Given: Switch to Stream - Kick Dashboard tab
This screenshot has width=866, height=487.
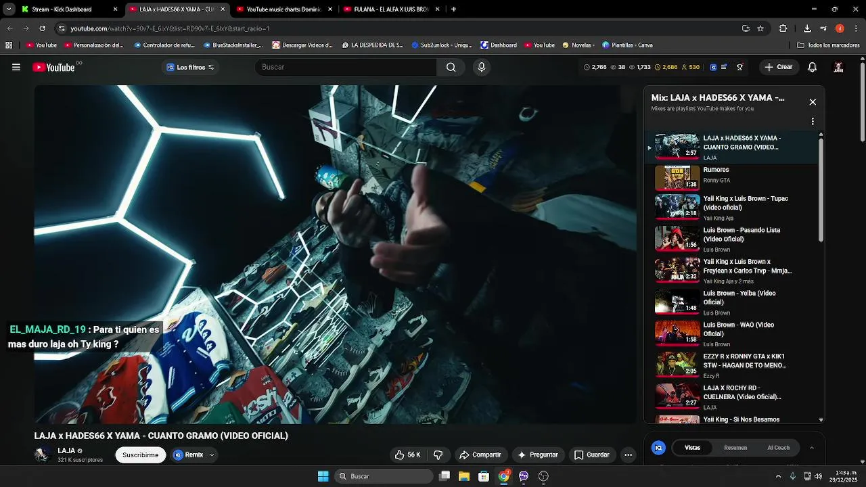Looking at the screenshot, I should 70,9.
